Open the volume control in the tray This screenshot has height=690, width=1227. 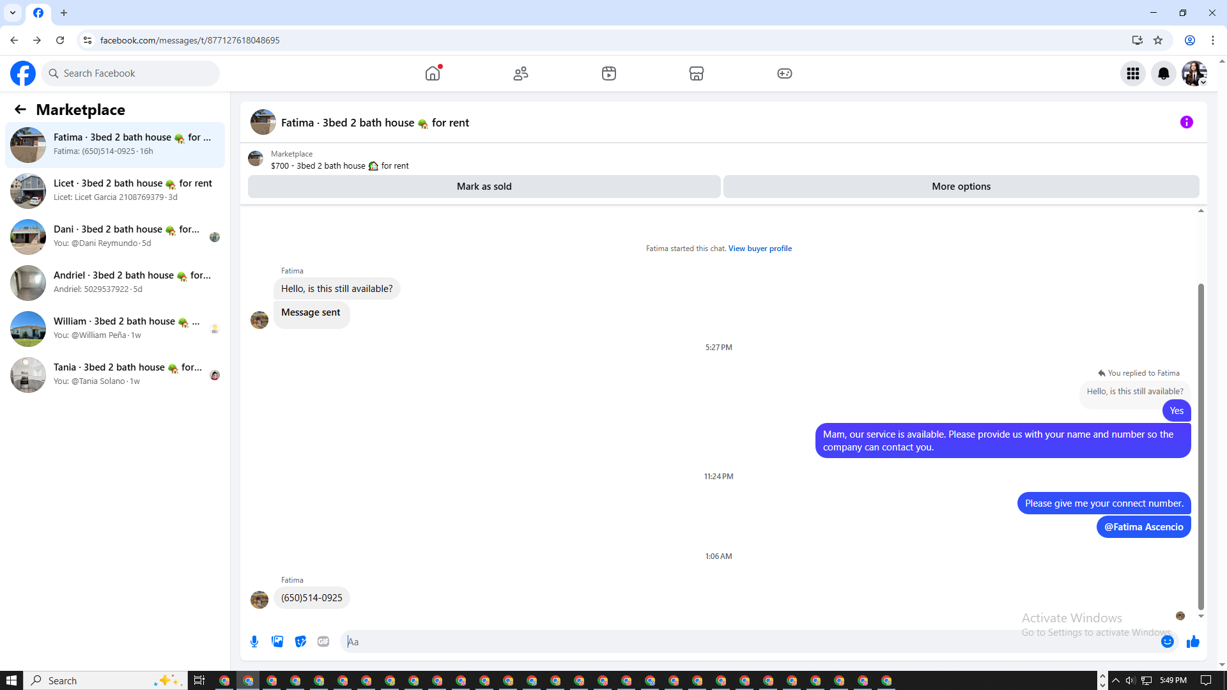pyautogui.click(x=1130, y=680)
